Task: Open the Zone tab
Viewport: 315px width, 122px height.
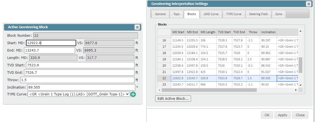Action: [x=279, y=14]
